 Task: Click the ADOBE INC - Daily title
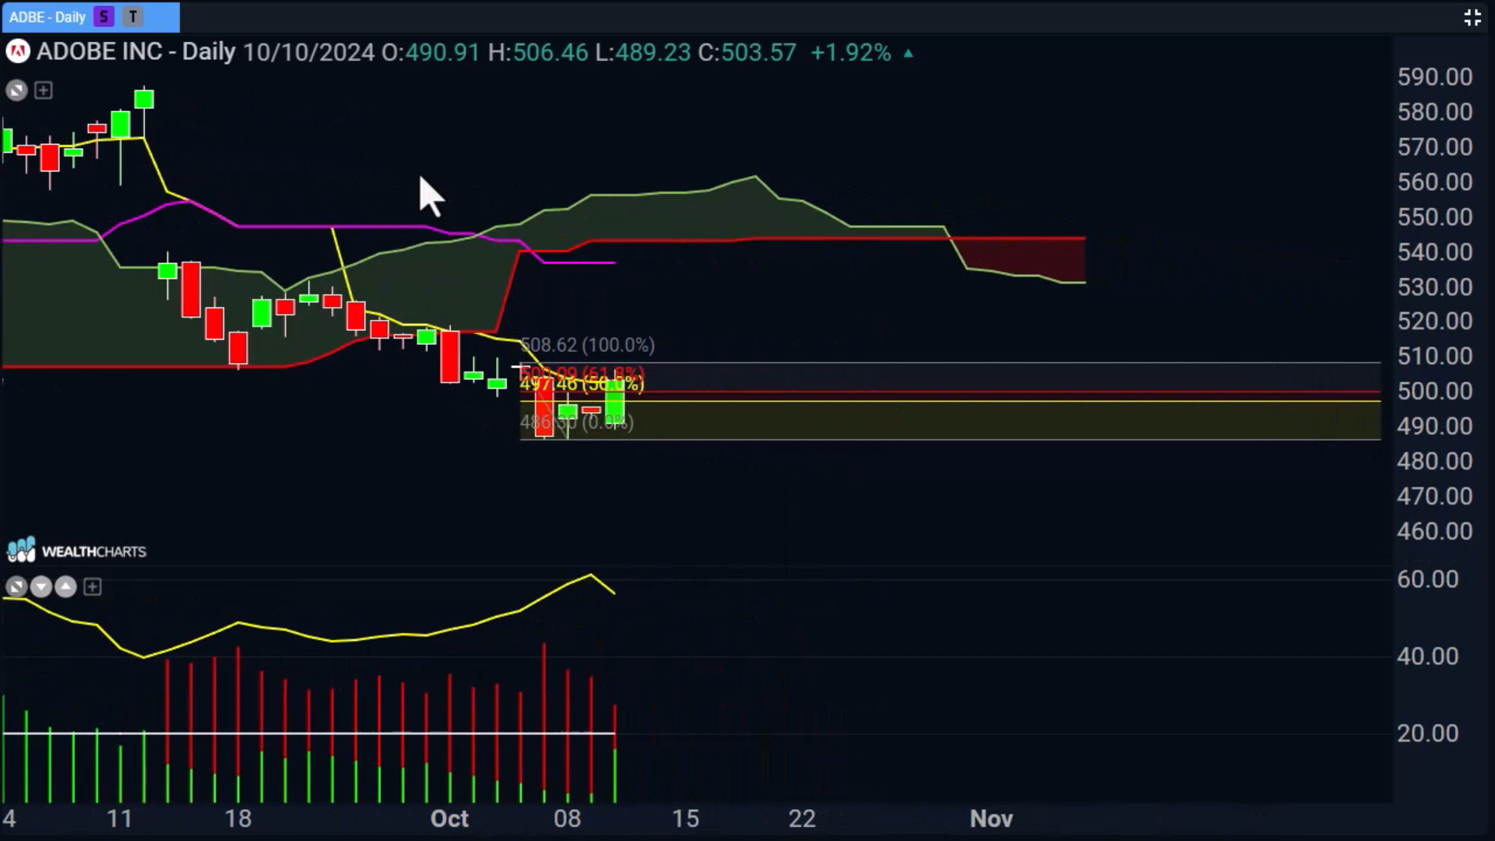tap(136, 52)
